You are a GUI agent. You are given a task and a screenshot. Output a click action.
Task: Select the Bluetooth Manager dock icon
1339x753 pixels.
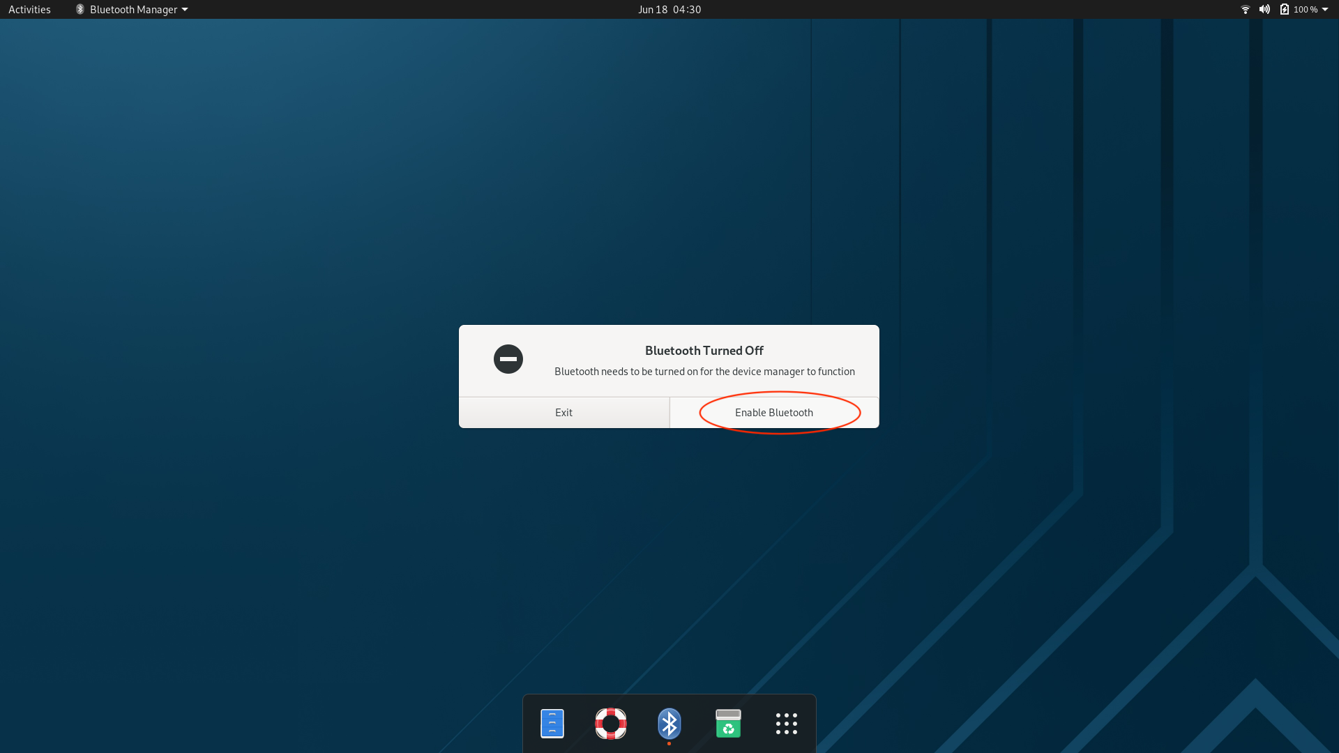point(669,724)
